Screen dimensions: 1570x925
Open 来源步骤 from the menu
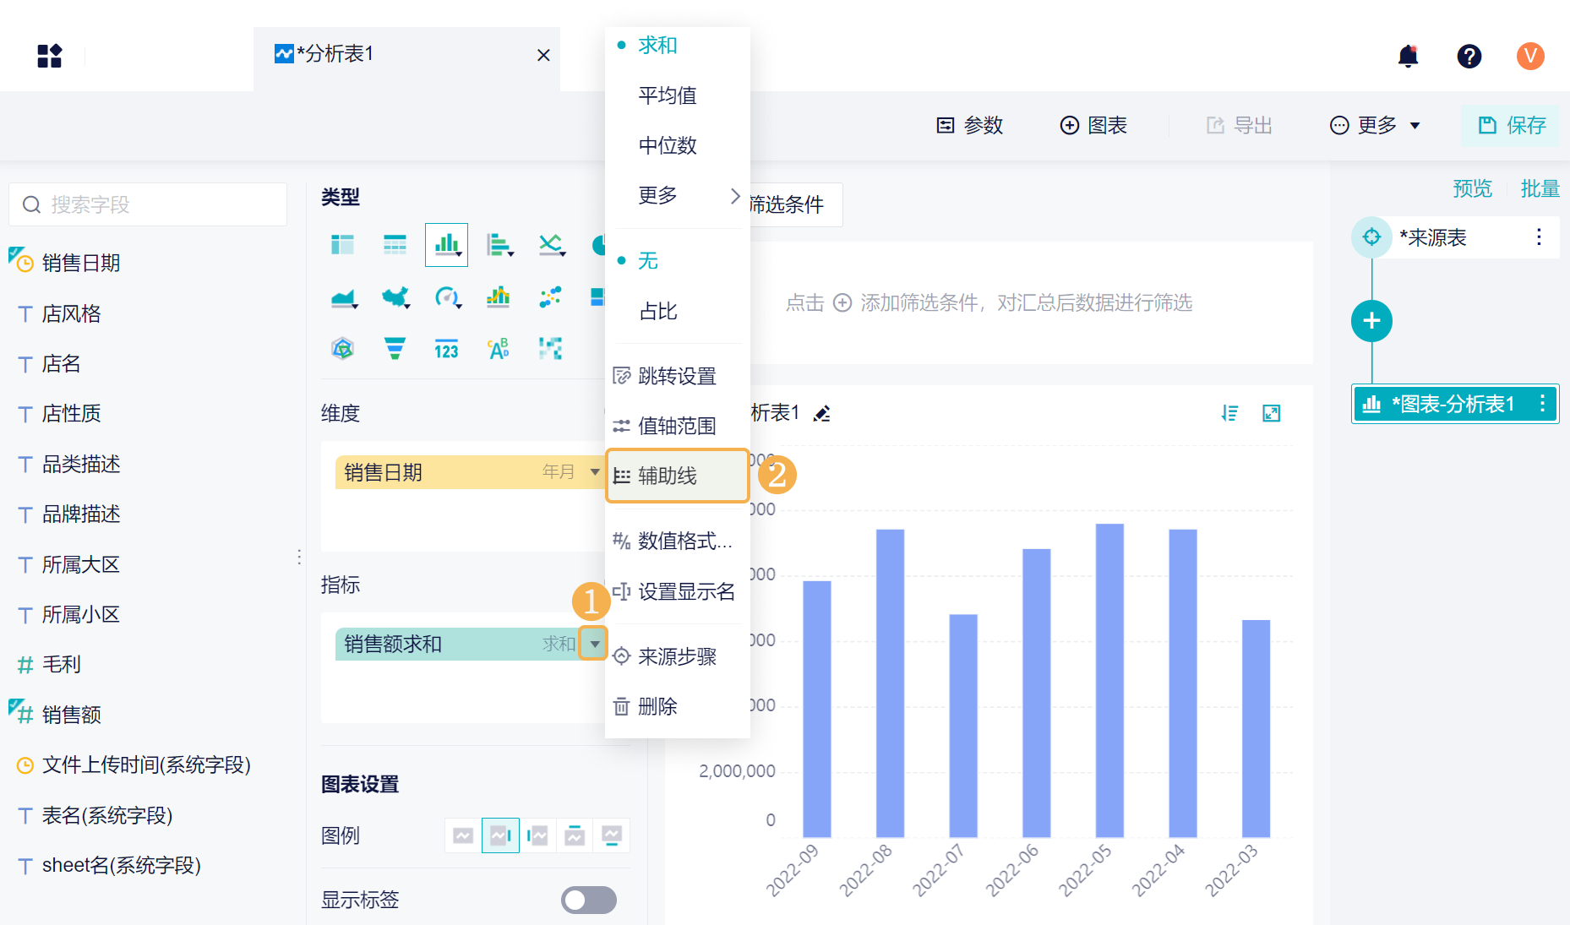[678, 656]
